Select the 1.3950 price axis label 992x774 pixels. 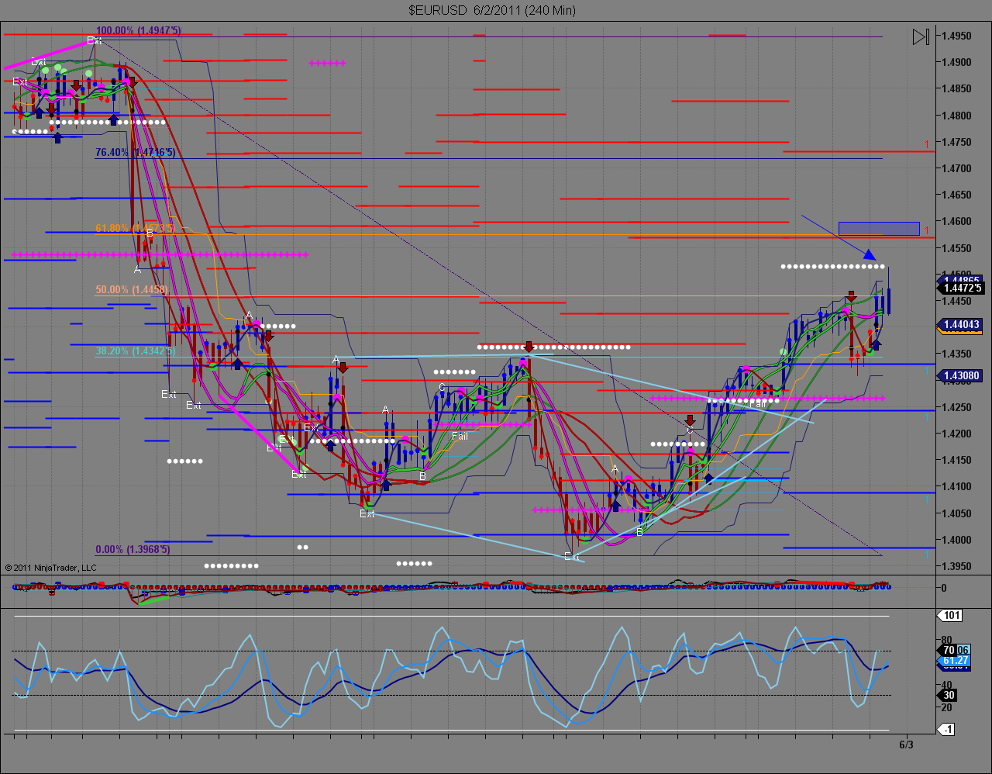[957, 567]
